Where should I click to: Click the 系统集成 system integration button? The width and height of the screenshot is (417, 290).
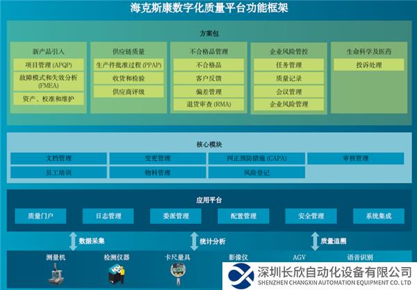click(x=378, y=216)
